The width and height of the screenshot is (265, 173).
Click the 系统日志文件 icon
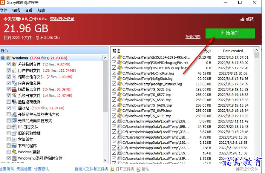pyautogui.click(x=14, y=96)
